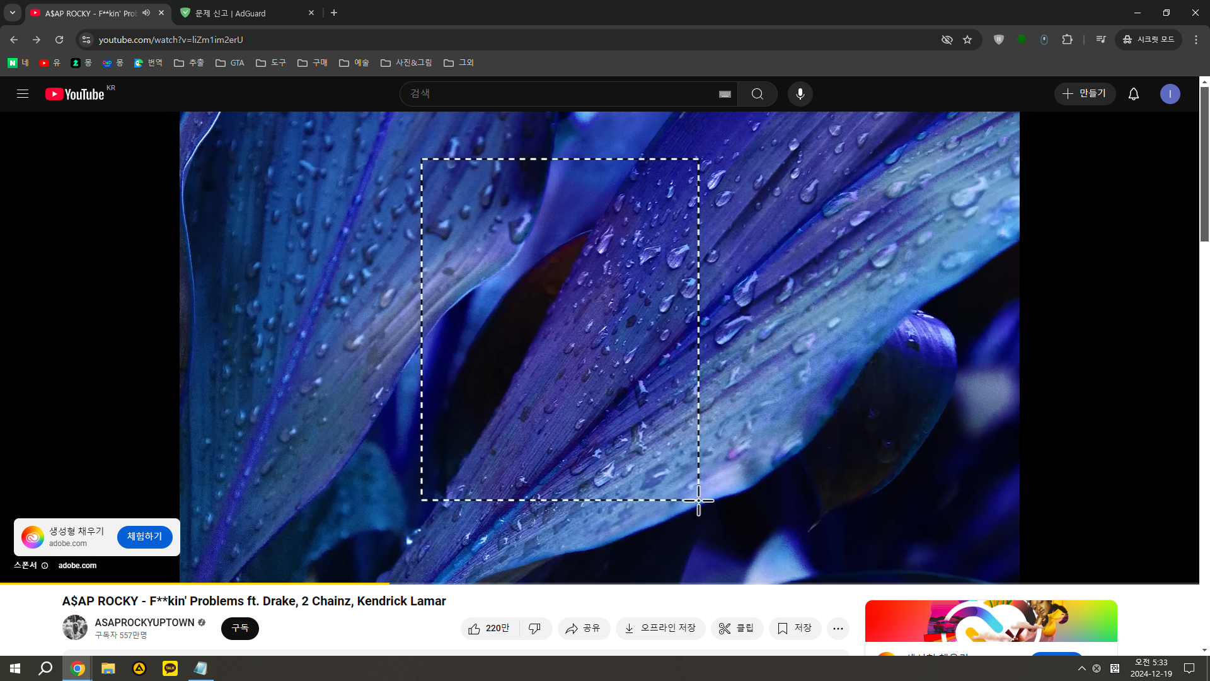Show hidden system tray icons
Viewport: 1210px width, 681px height.
coord(1081,668)
